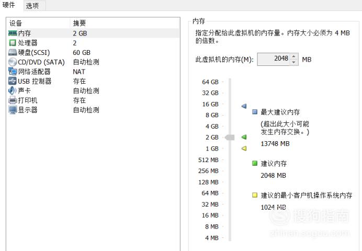Select the 声卡 device row

tap(94, 90)
